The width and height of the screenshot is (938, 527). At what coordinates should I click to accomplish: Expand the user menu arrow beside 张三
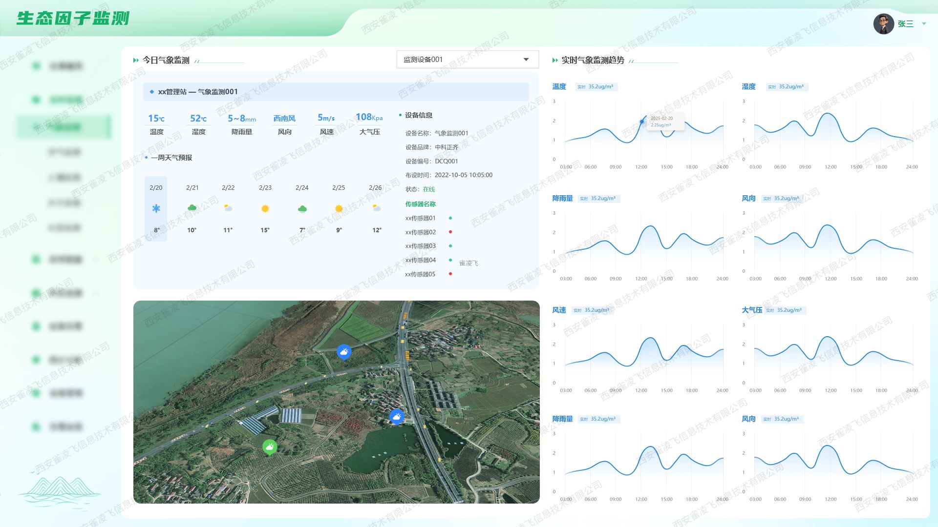pos(924,23)
